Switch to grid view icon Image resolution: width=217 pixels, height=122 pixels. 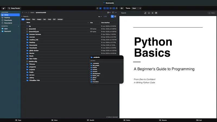115,17
